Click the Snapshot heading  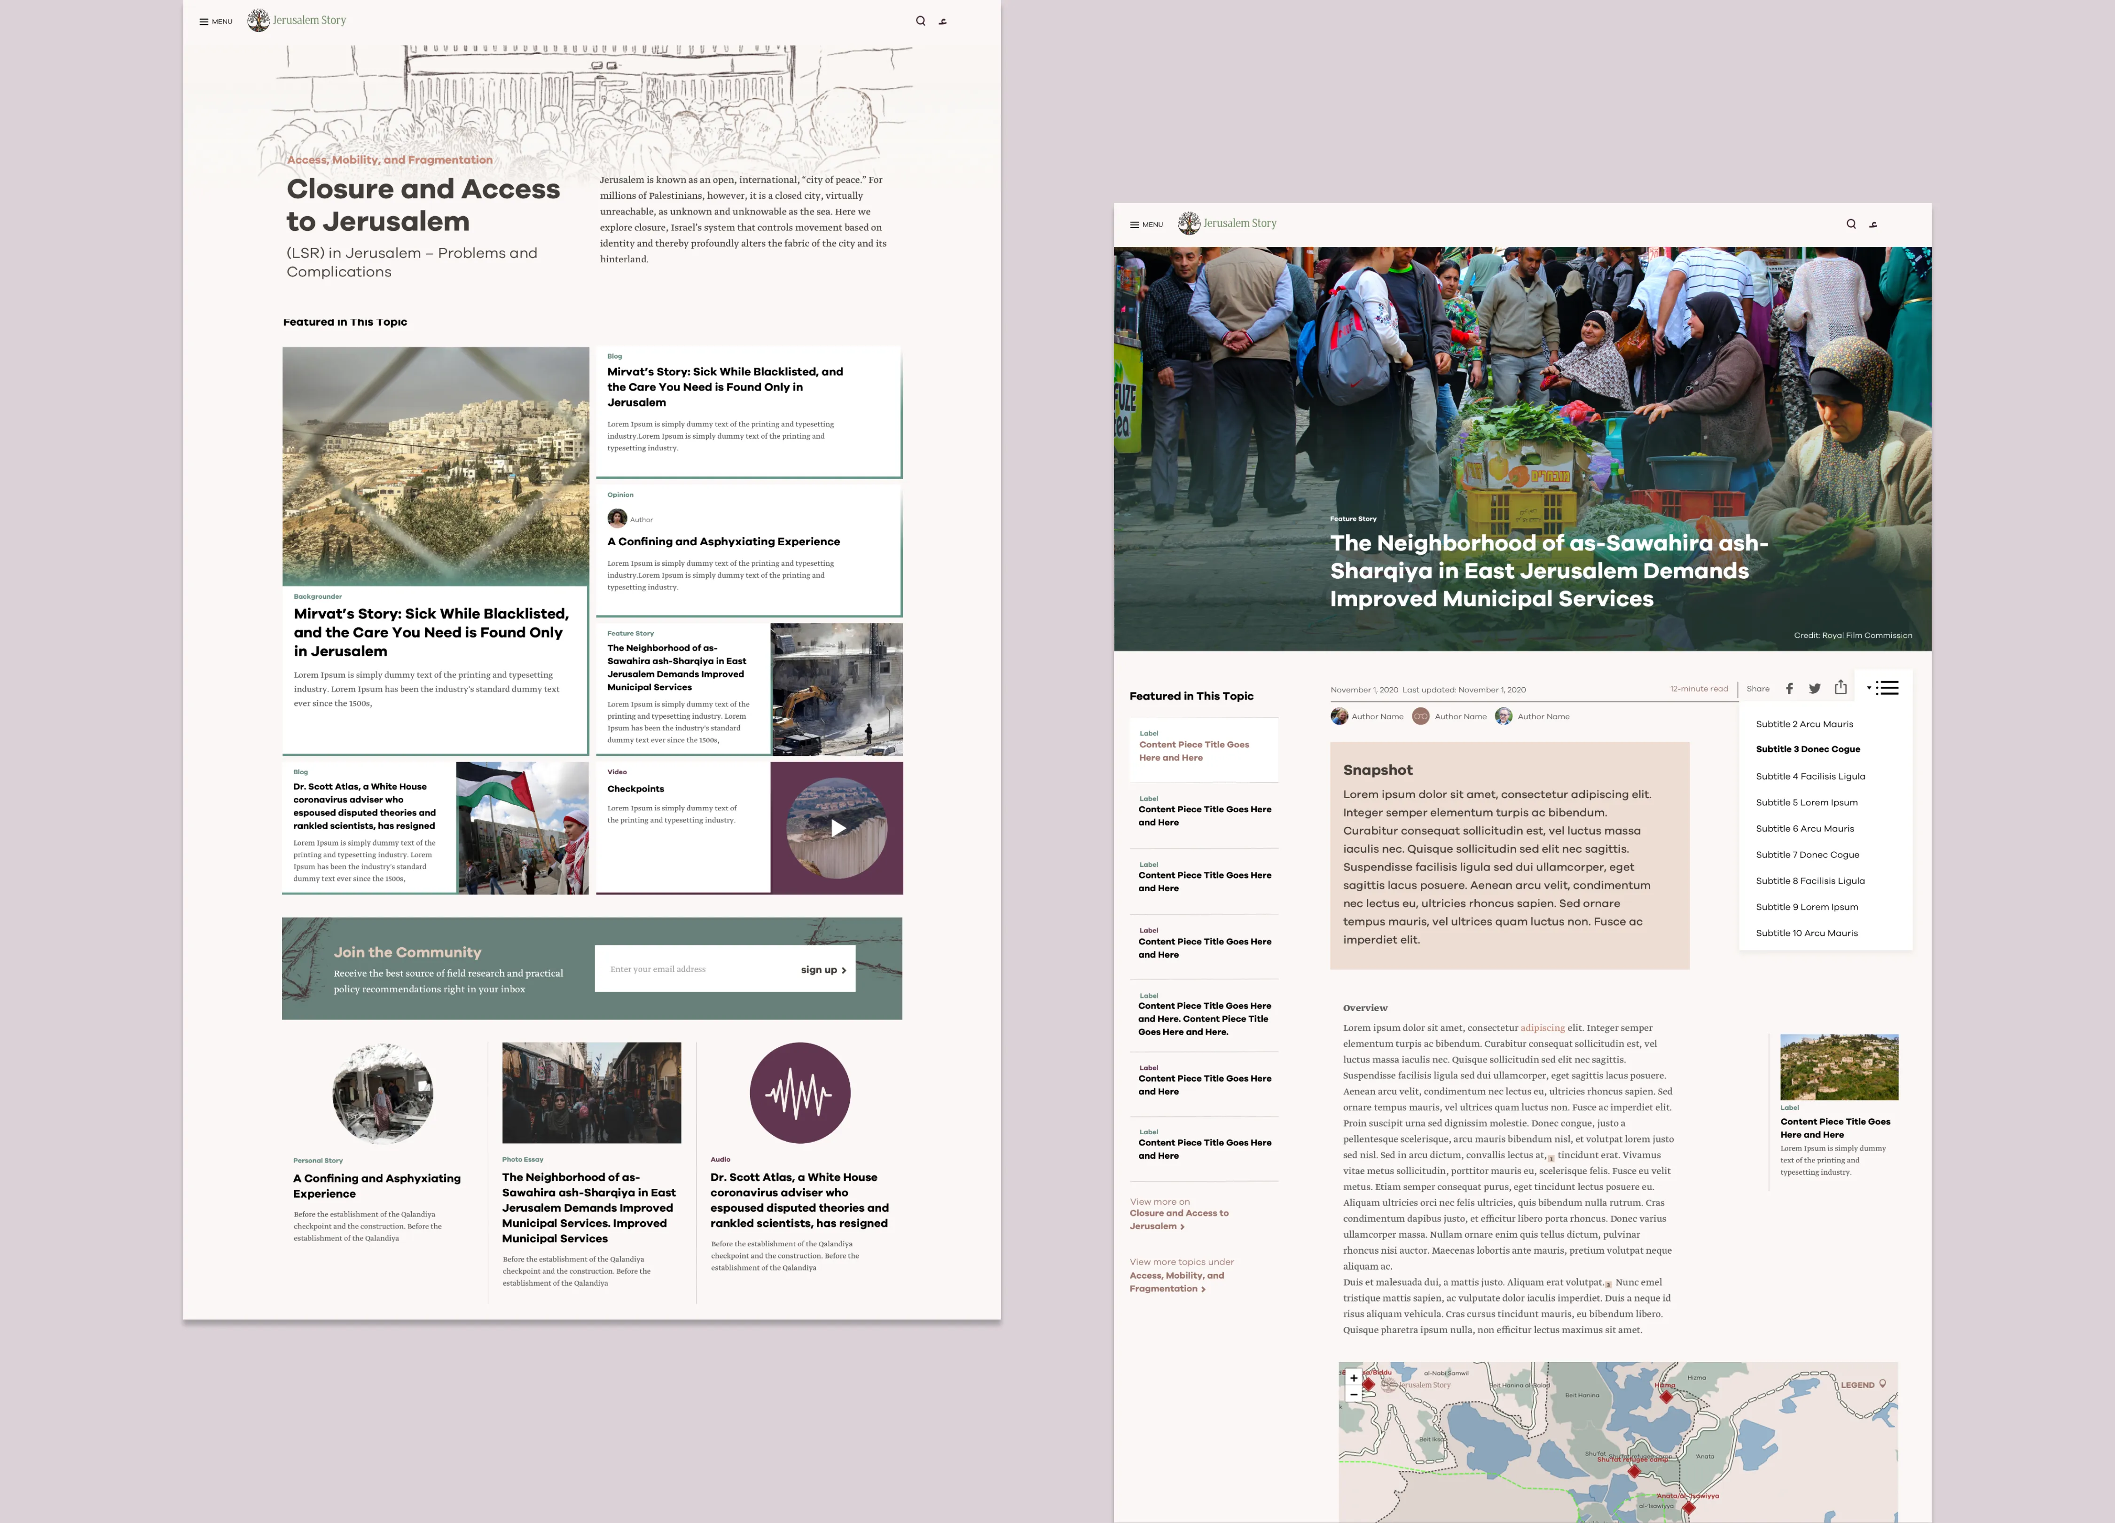click(x=1378, y=769)
